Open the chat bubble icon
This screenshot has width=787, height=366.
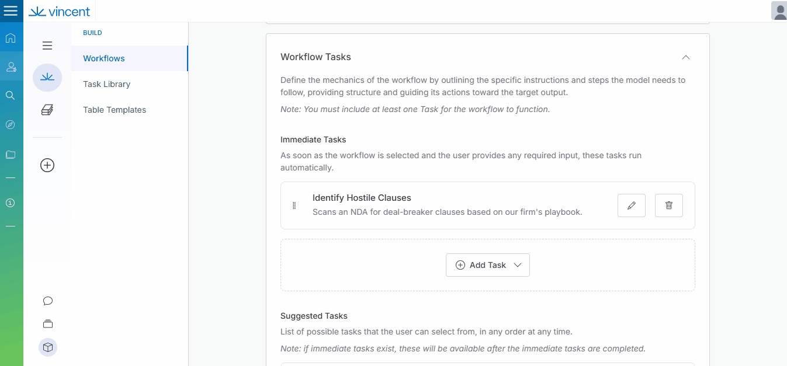coord(48,301)
